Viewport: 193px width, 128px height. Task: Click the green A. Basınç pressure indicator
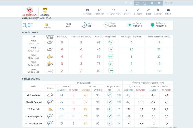(129, 25)
